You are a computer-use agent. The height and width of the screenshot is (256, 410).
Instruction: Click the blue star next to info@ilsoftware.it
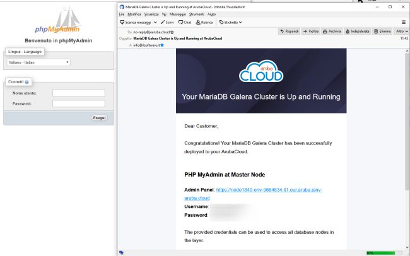click(x=162, y=45)
